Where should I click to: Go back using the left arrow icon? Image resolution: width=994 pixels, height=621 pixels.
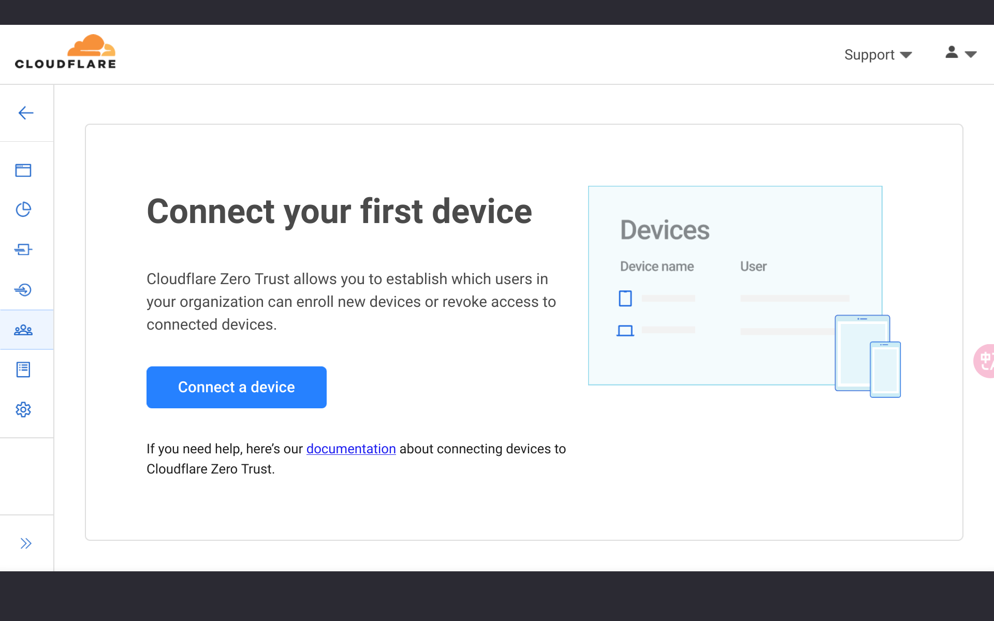tap(26, 113)
